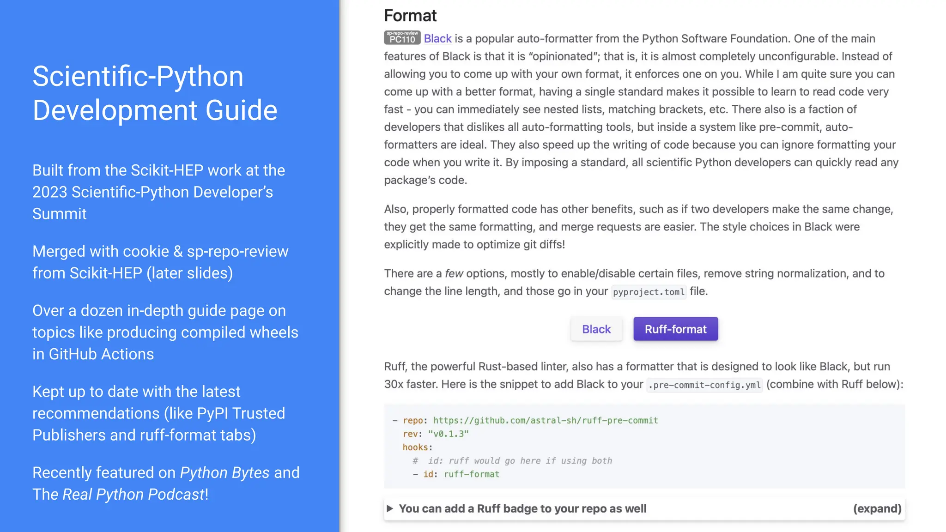This screenshot has width=946, height=532.
Task: Click the sp-repo-review PC110 badge
Action: (x=402, y=37)
